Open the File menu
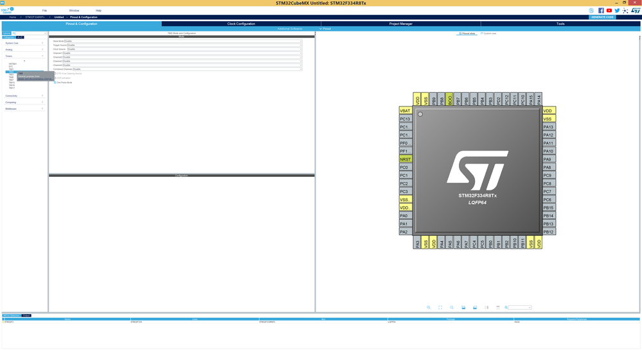Screen dimensions: 642x350 point(44,11)
